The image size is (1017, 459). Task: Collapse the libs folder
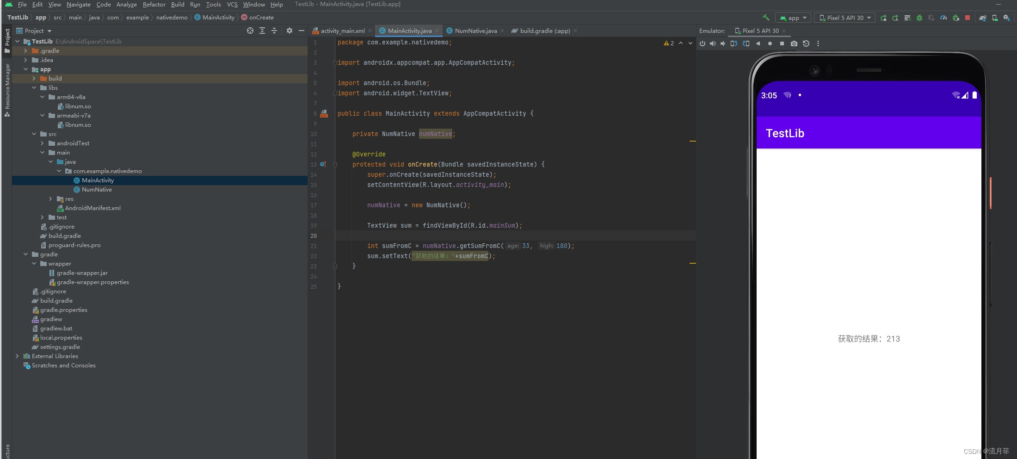34,88
